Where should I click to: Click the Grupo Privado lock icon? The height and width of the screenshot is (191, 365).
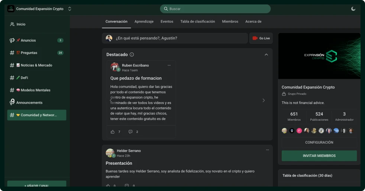(284, 94)
